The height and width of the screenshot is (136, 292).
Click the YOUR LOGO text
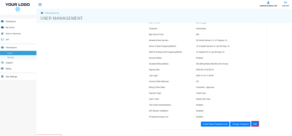coord(18,4)
